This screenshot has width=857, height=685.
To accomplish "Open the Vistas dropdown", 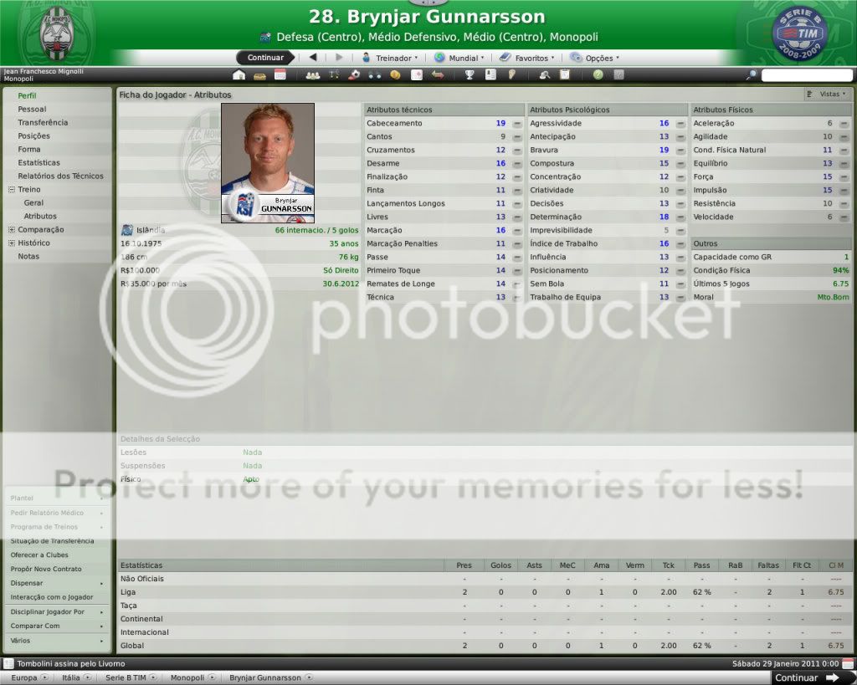I will (x=827, y=95).
